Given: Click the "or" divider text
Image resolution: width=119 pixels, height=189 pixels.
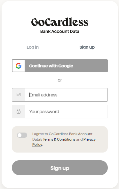Looking at the screenshot, I should tap(60, 80).
